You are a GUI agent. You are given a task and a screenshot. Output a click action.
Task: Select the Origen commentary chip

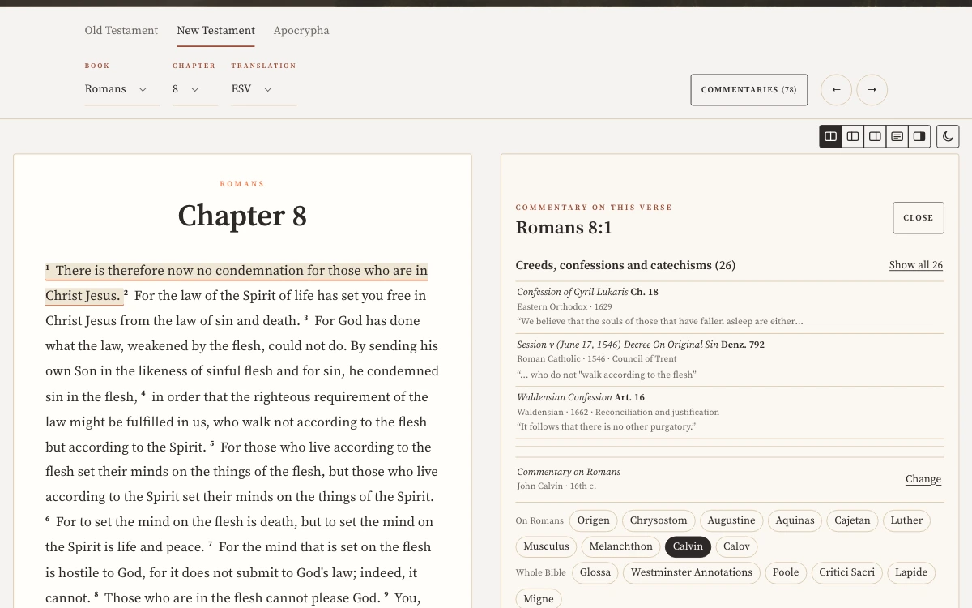pos(594,520)
